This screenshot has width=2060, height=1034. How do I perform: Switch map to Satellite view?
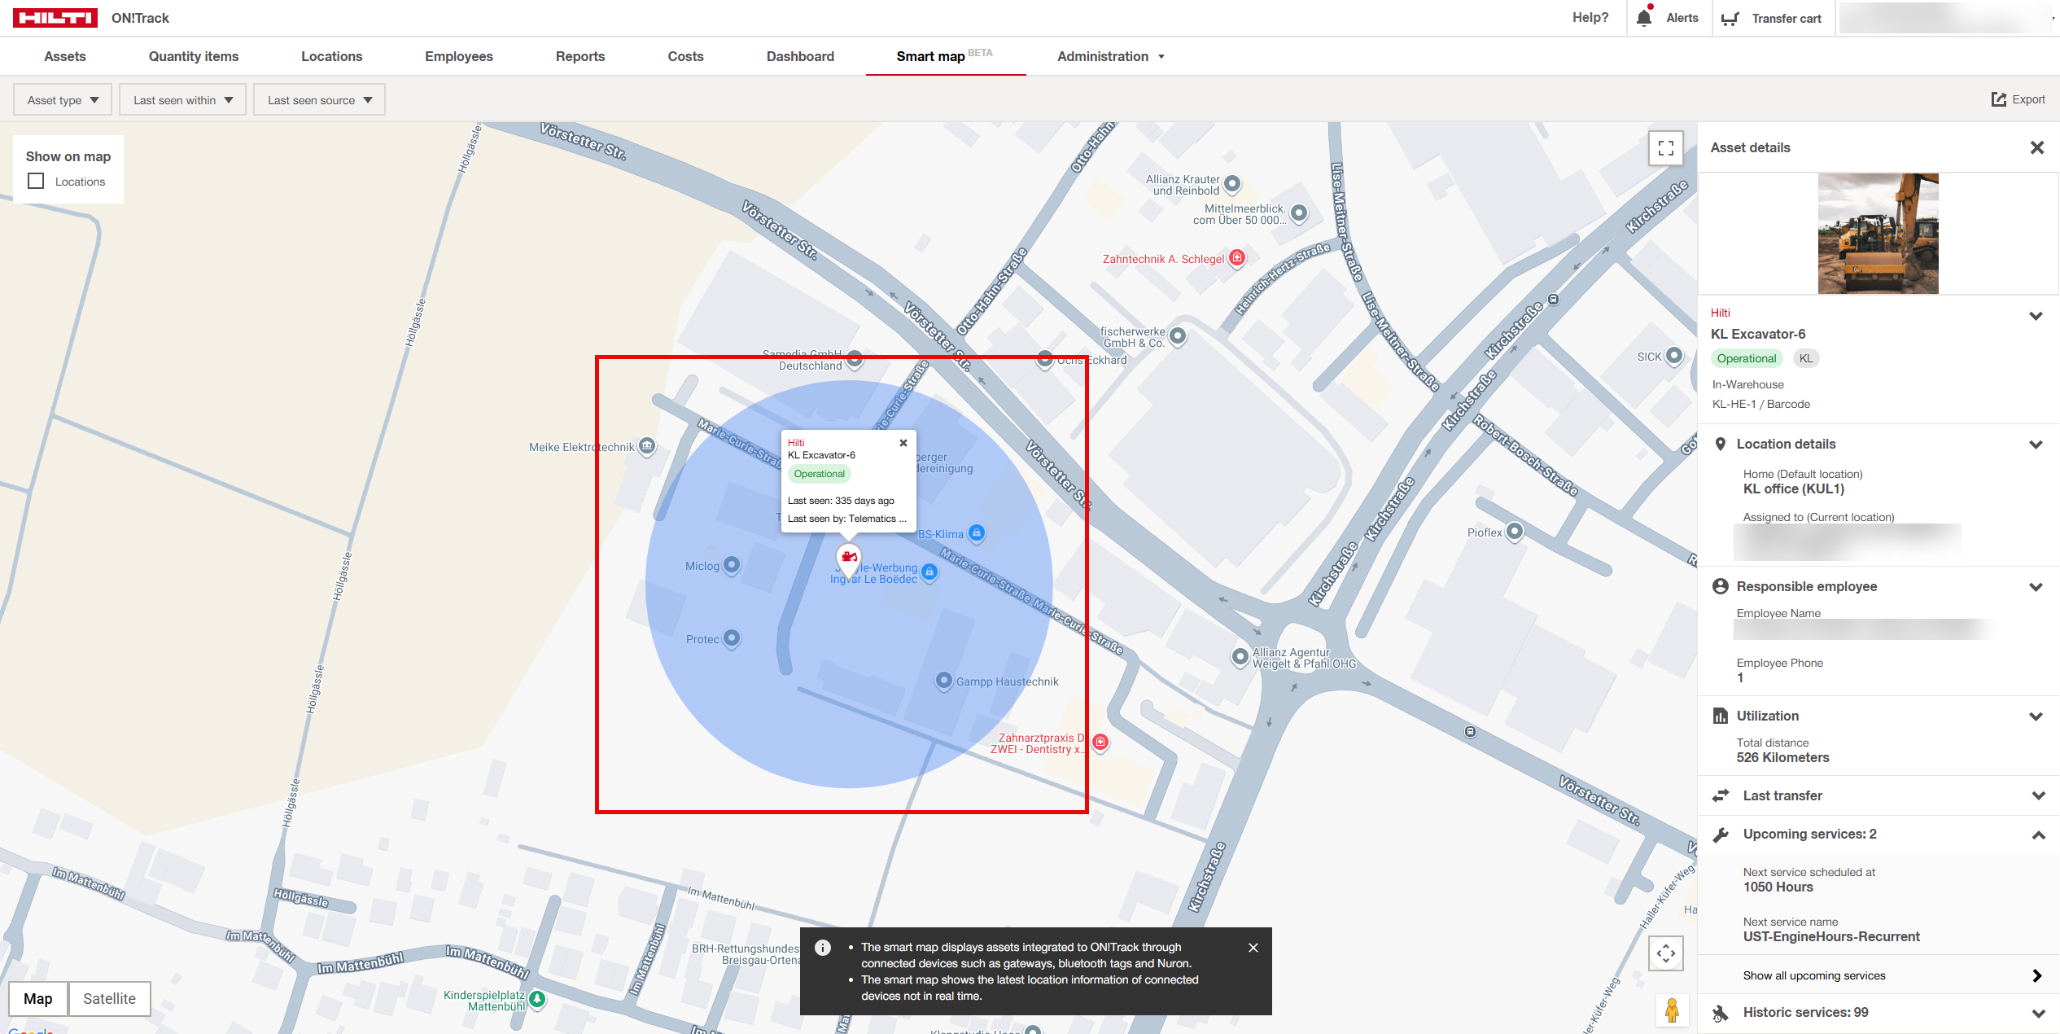click(109, 998)
